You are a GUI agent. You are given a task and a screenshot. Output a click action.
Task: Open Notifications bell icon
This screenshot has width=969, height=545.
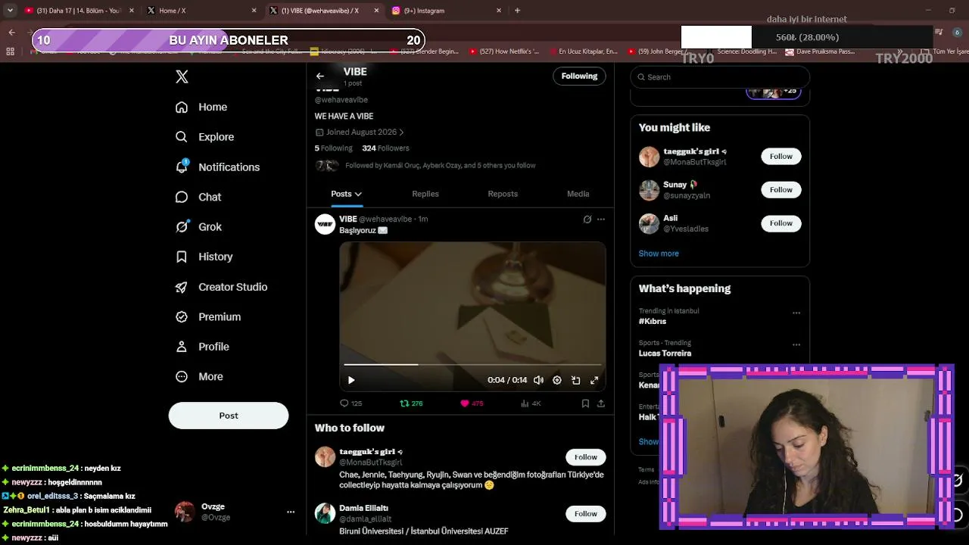click(182, 167)
